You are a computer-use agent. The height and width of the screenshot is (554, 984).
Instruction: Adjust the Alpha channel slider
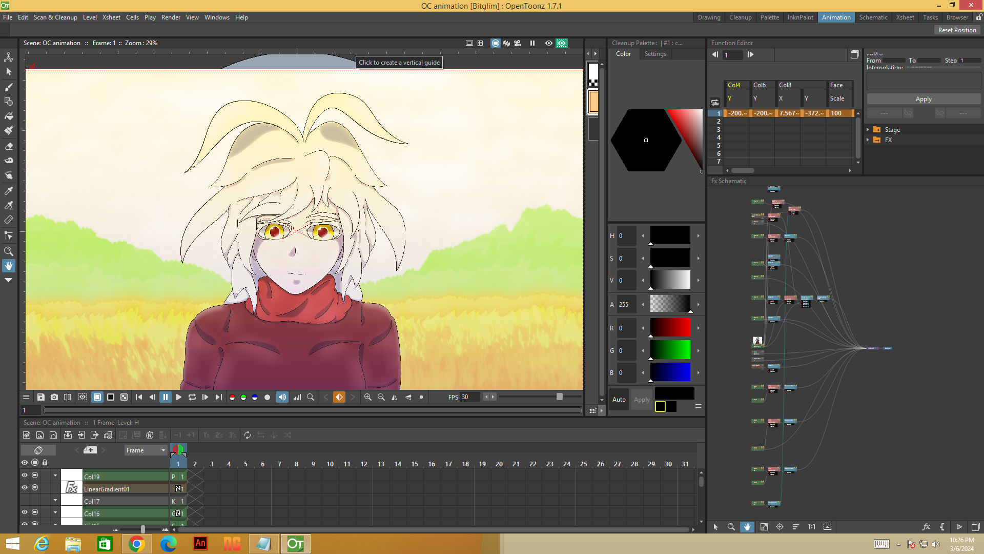click(670, 304)
